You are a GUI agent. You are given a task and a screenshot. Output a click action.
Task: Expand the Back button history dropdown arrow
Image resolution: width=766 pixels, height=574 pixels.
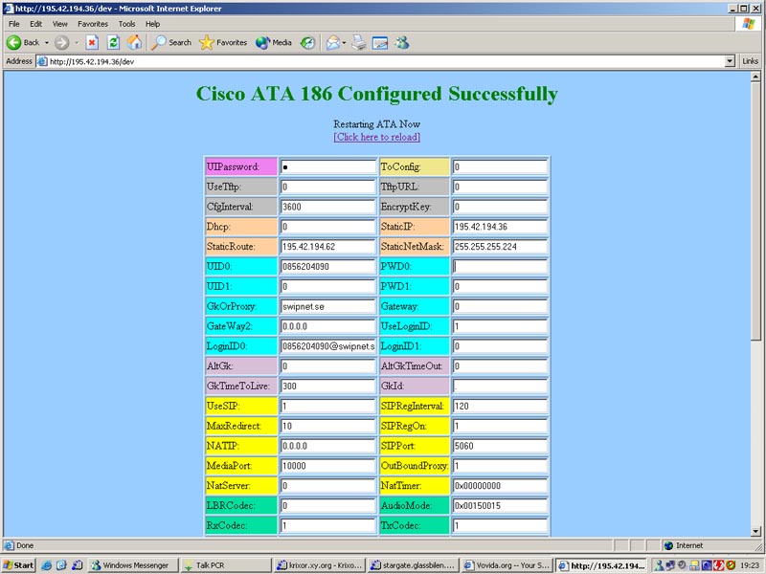click(47, 43)
